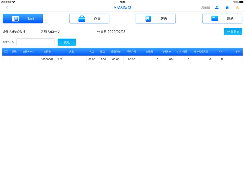
Task: Open the 勤怠 attendance tab
Action: (23, 19)
